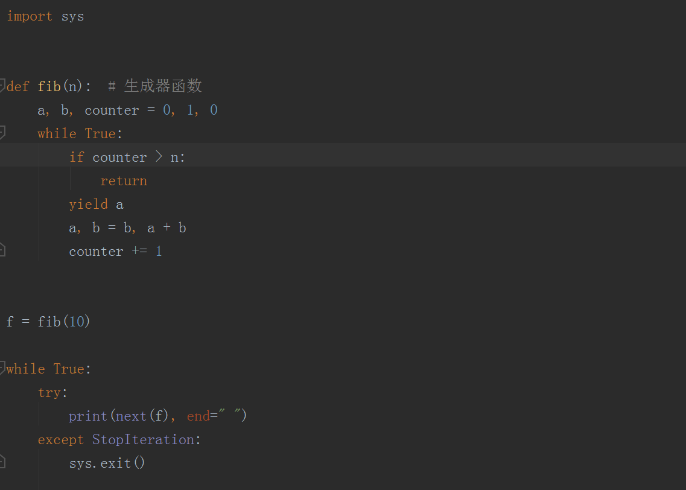This screenshot has width=686, height=490.
Task: Click the print function call
Action: tap(87, 416)
